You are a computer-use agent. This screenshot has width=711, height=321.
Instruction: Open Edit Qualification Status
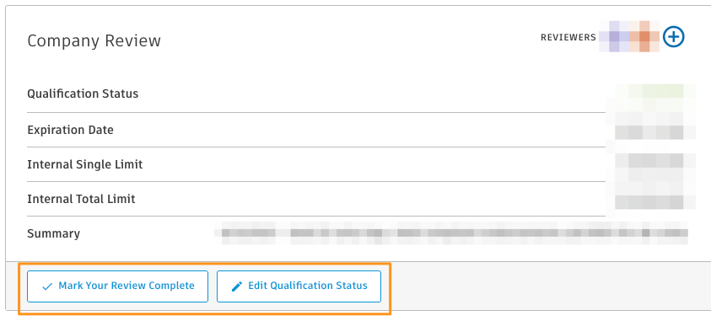coord(299,286)
